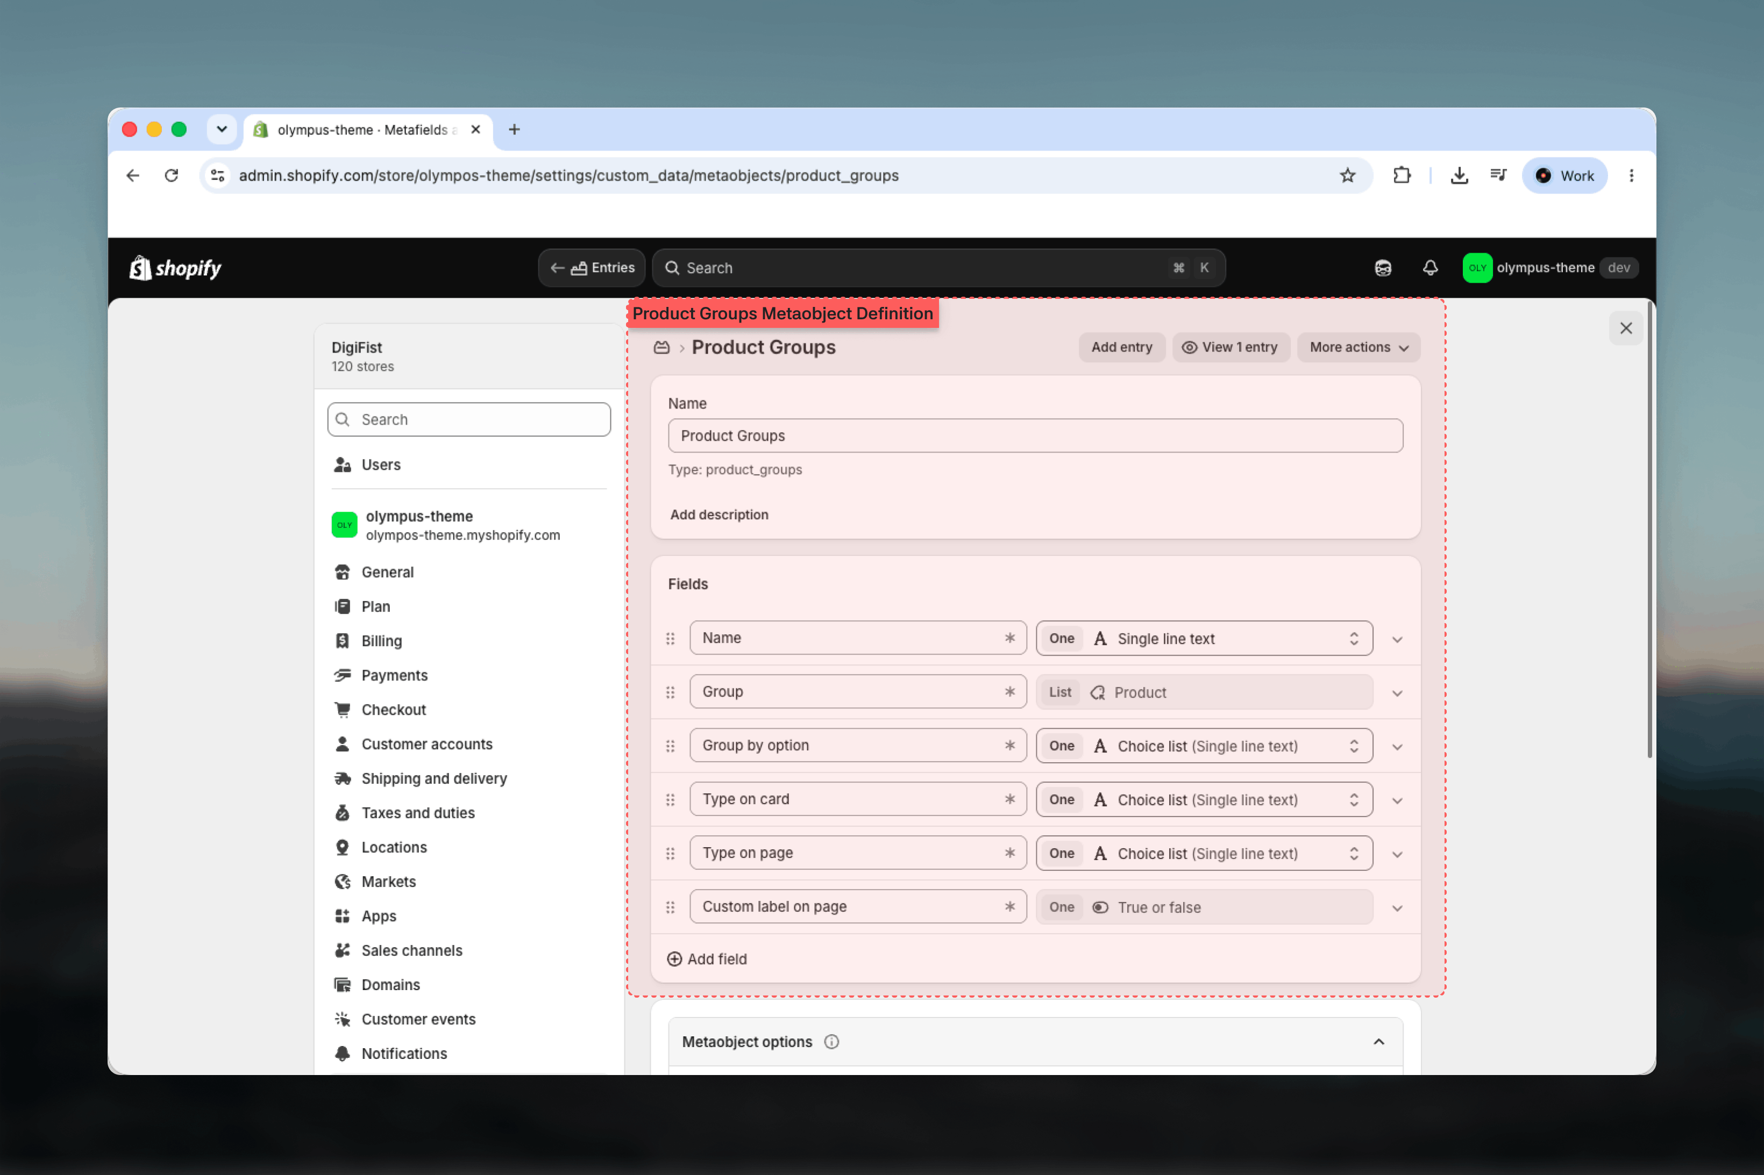Expand the Name field details chevron

(1397, 639)
